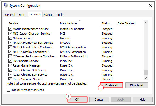Close the System Configuration window
156x106 pixels.
tap(150, 5)
